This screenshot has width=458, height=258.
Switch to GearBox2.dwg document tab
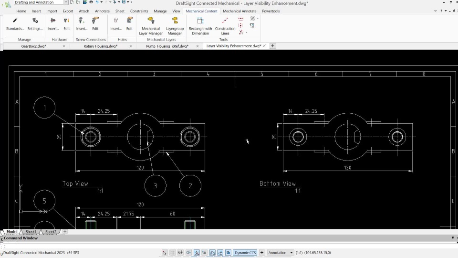tap(33, 46)
